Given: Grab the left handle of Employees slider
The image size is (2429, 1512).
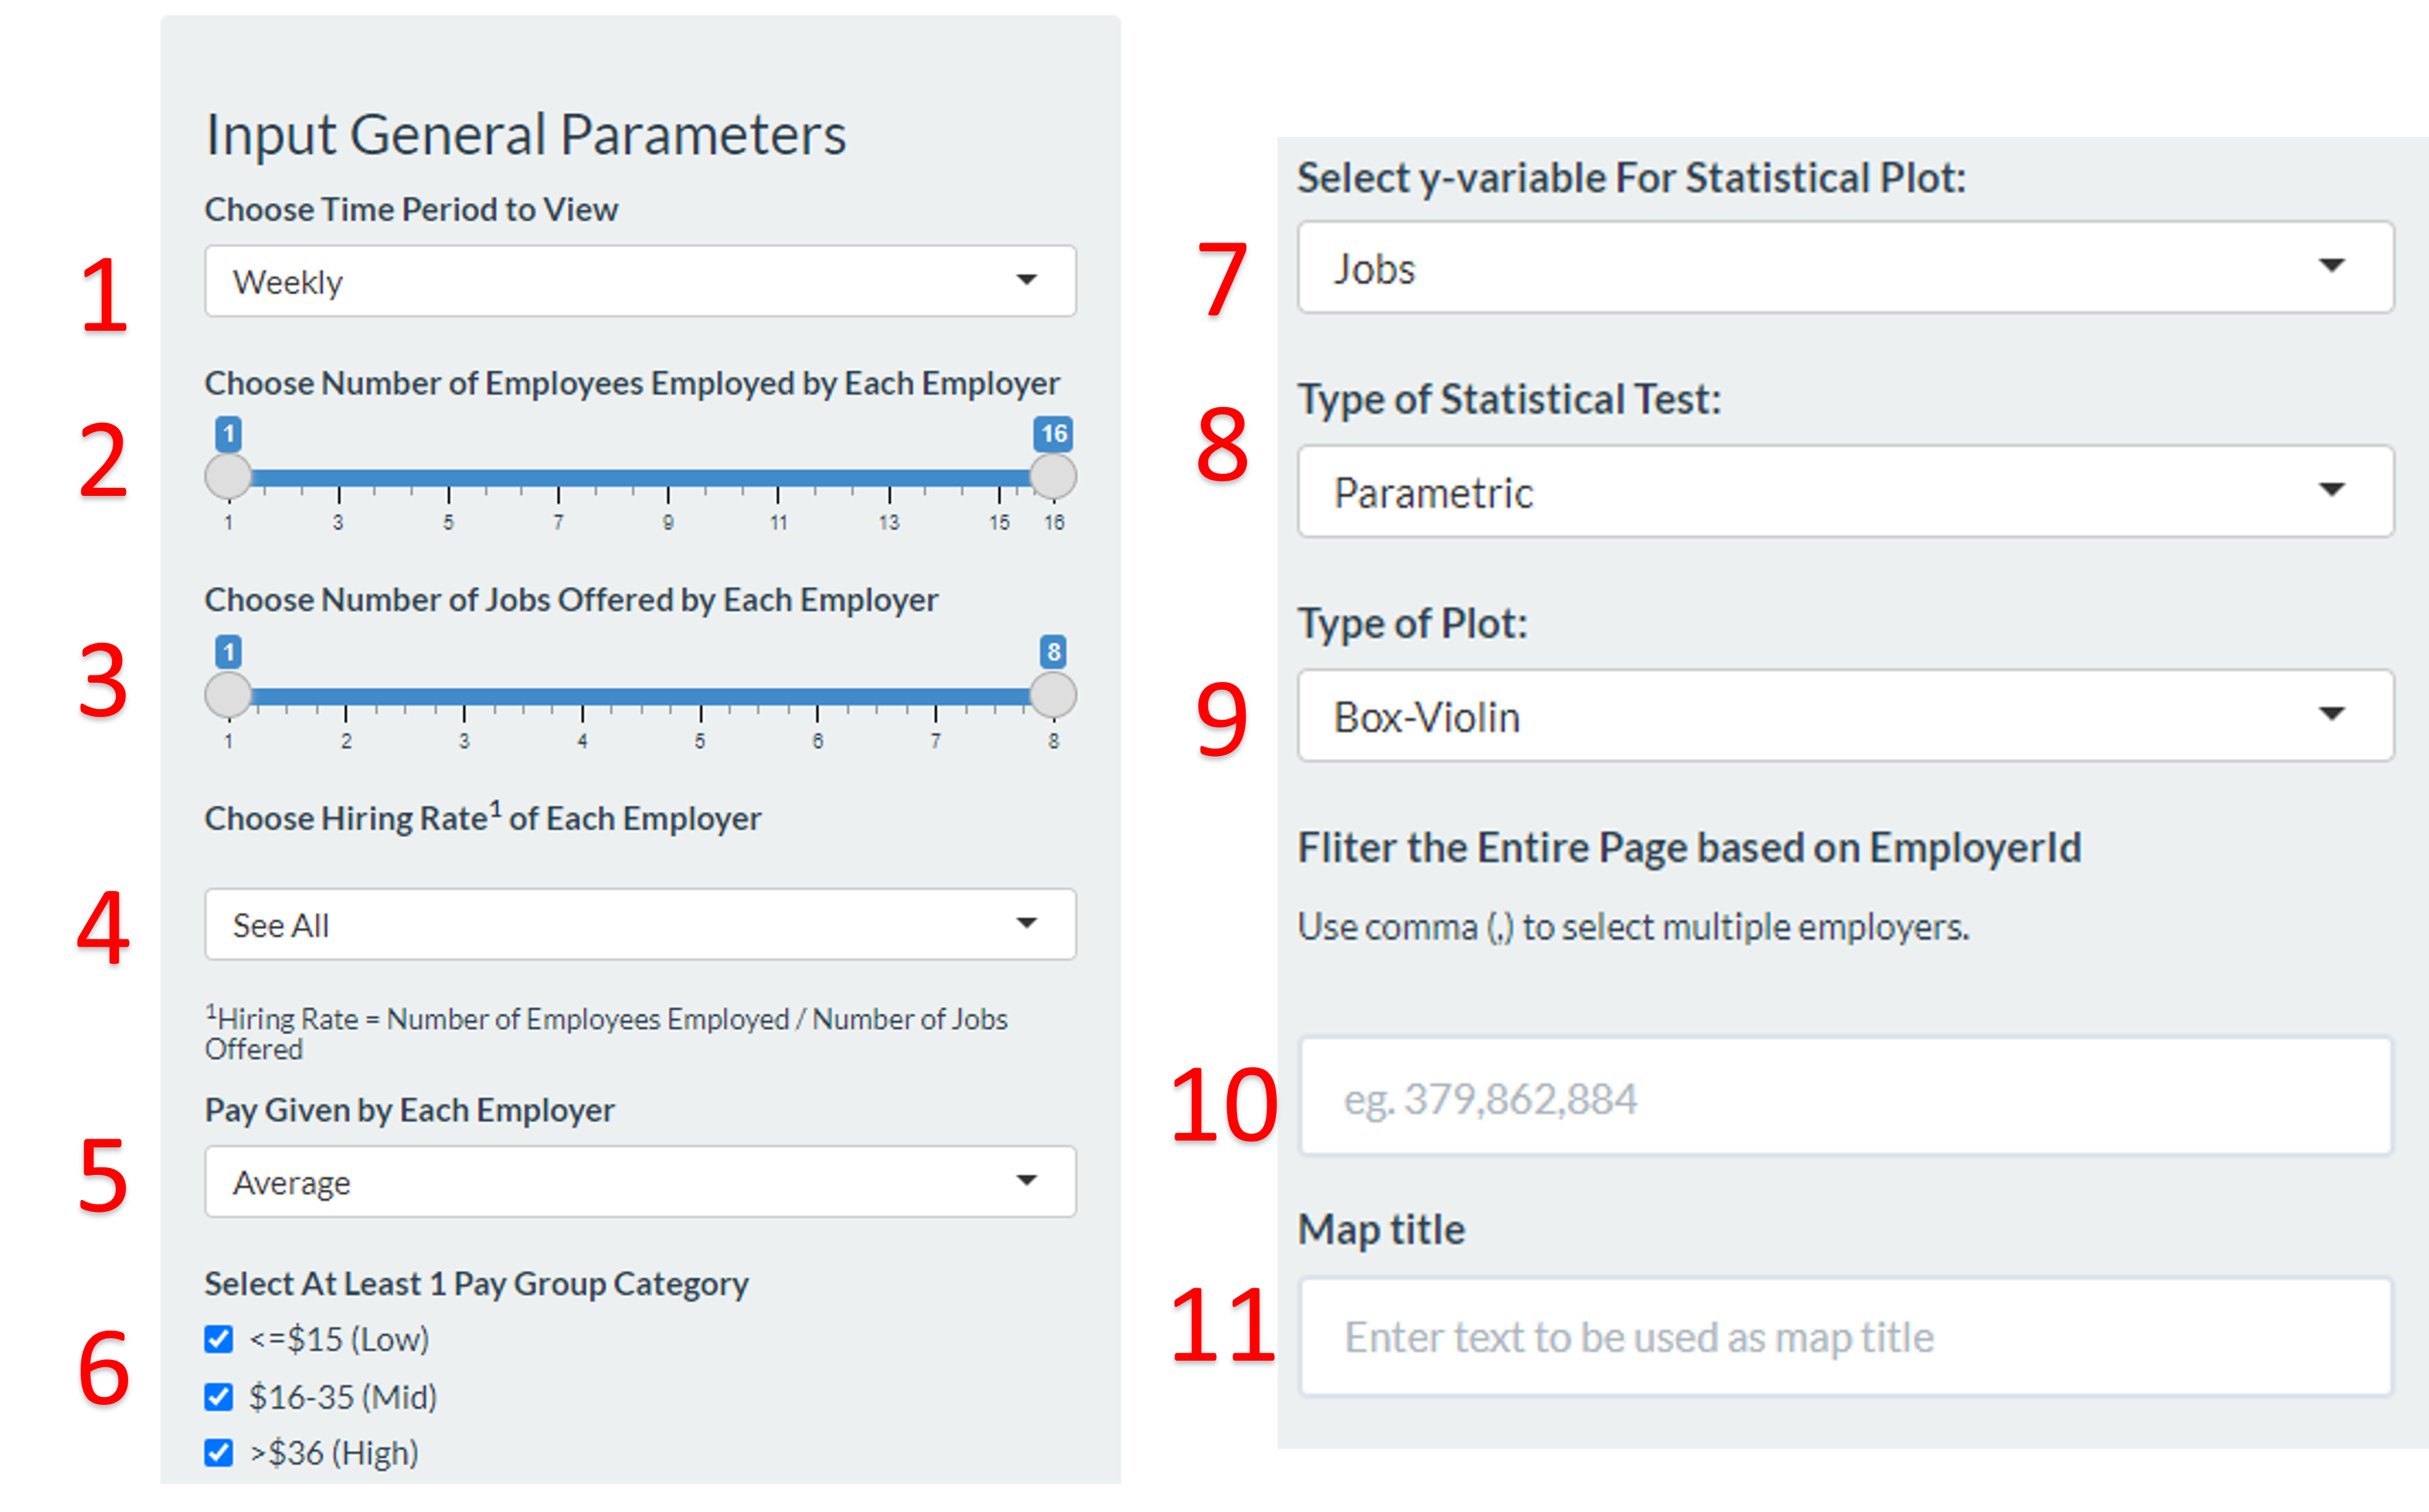Looking at the screenshot, I should (228, 476).
